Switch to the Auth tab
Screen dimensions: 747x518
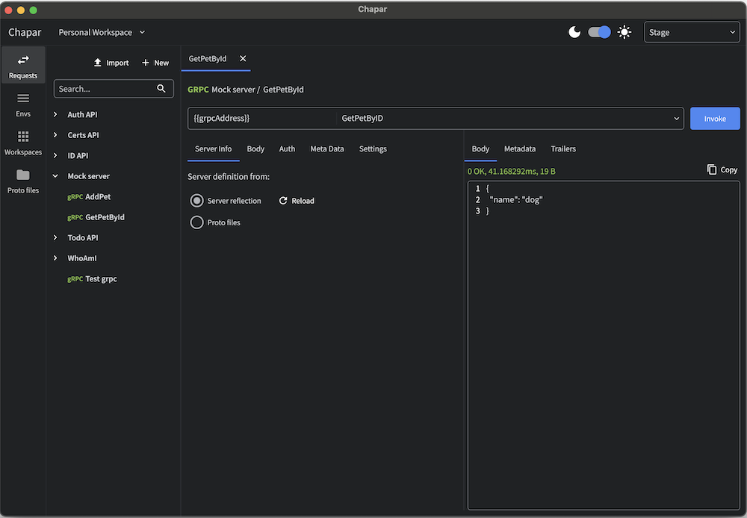click(x=287, y=149)
